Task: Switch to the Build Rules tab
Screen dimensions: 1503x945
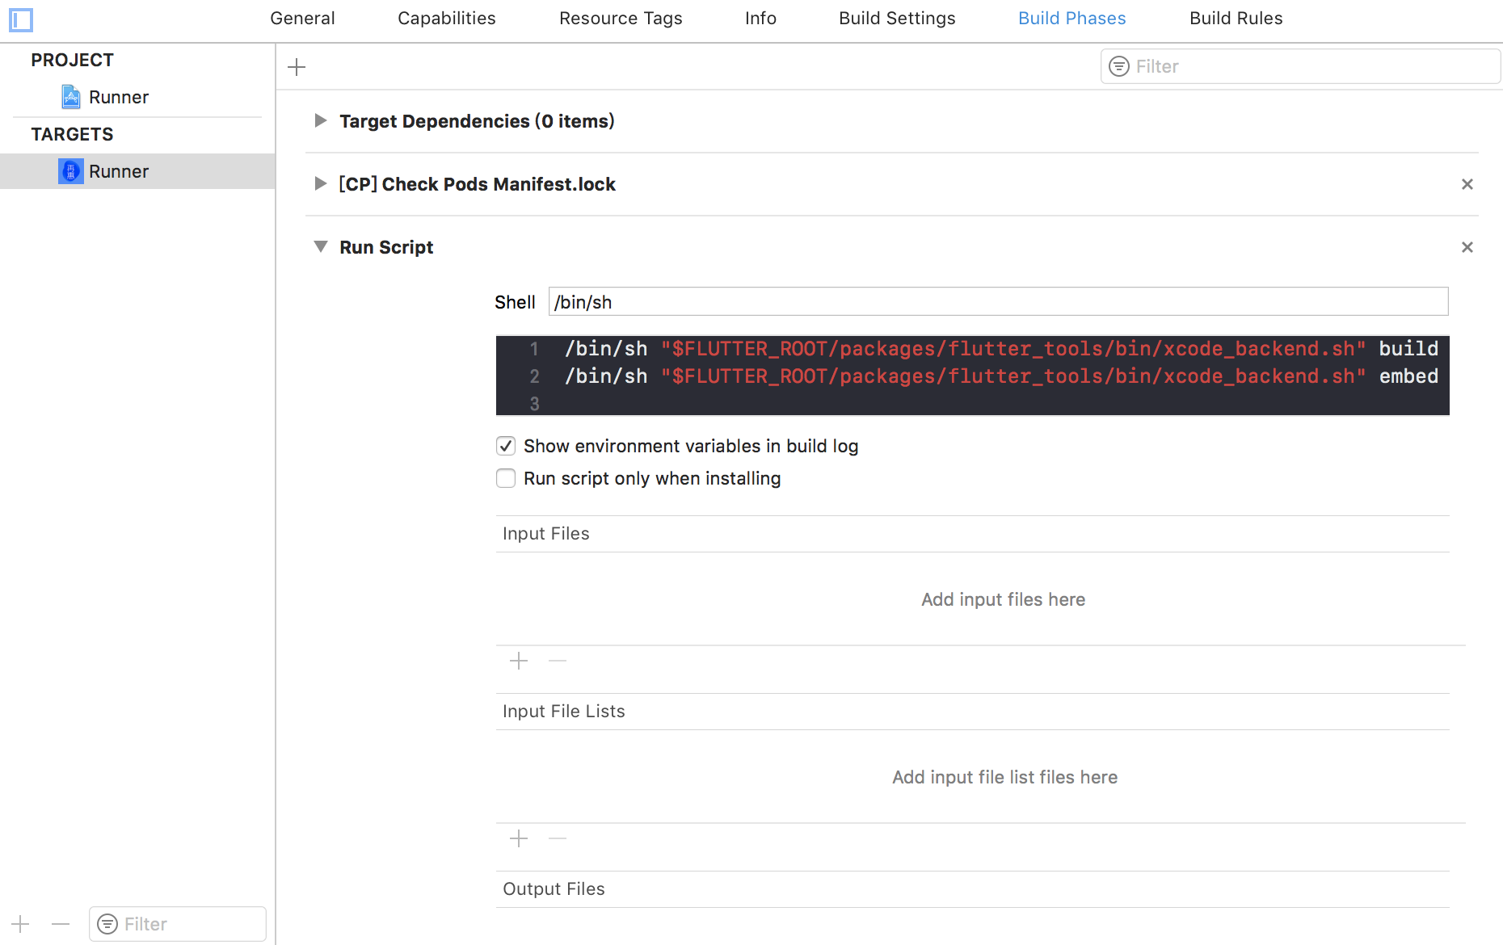Action: [1236, 18]
